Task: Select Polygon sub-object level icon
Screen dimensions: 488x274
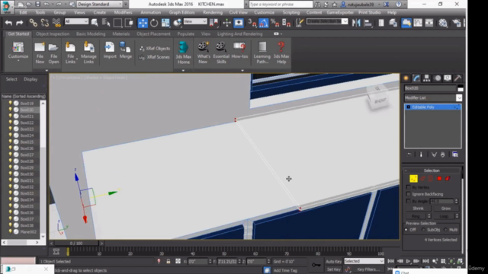Action: click(439, 179)
